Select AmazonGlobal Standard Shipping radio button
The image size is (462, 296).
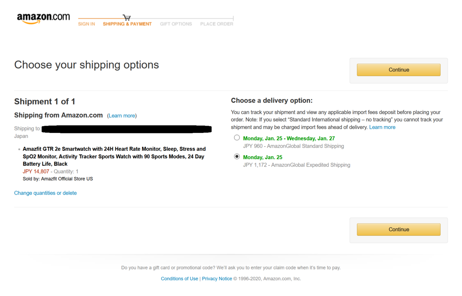(237, 138)
